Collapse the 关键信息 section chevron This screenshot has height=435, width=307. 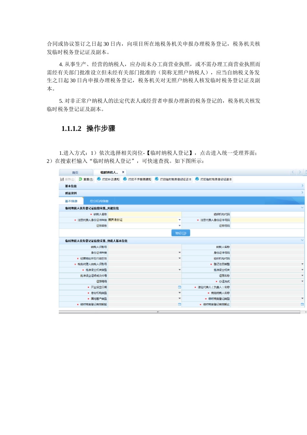click(302, 208)
